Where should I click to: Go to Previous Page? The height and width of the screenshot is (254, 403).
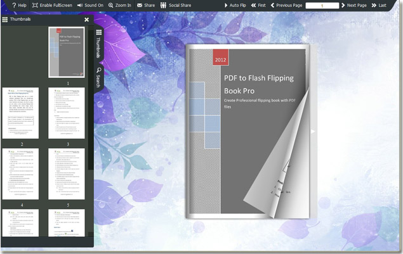tap(286, 5)
